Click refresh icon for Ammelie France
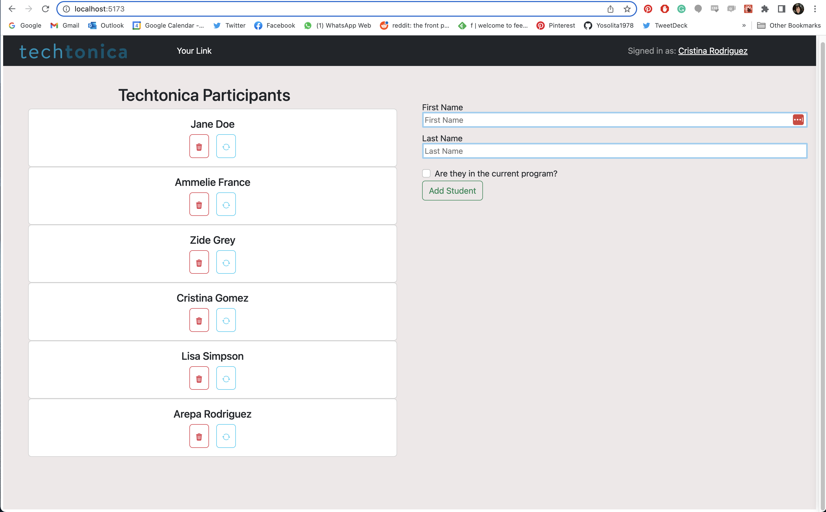The height and width of the screenshot is (512, 826). click(x=226, y=205)
